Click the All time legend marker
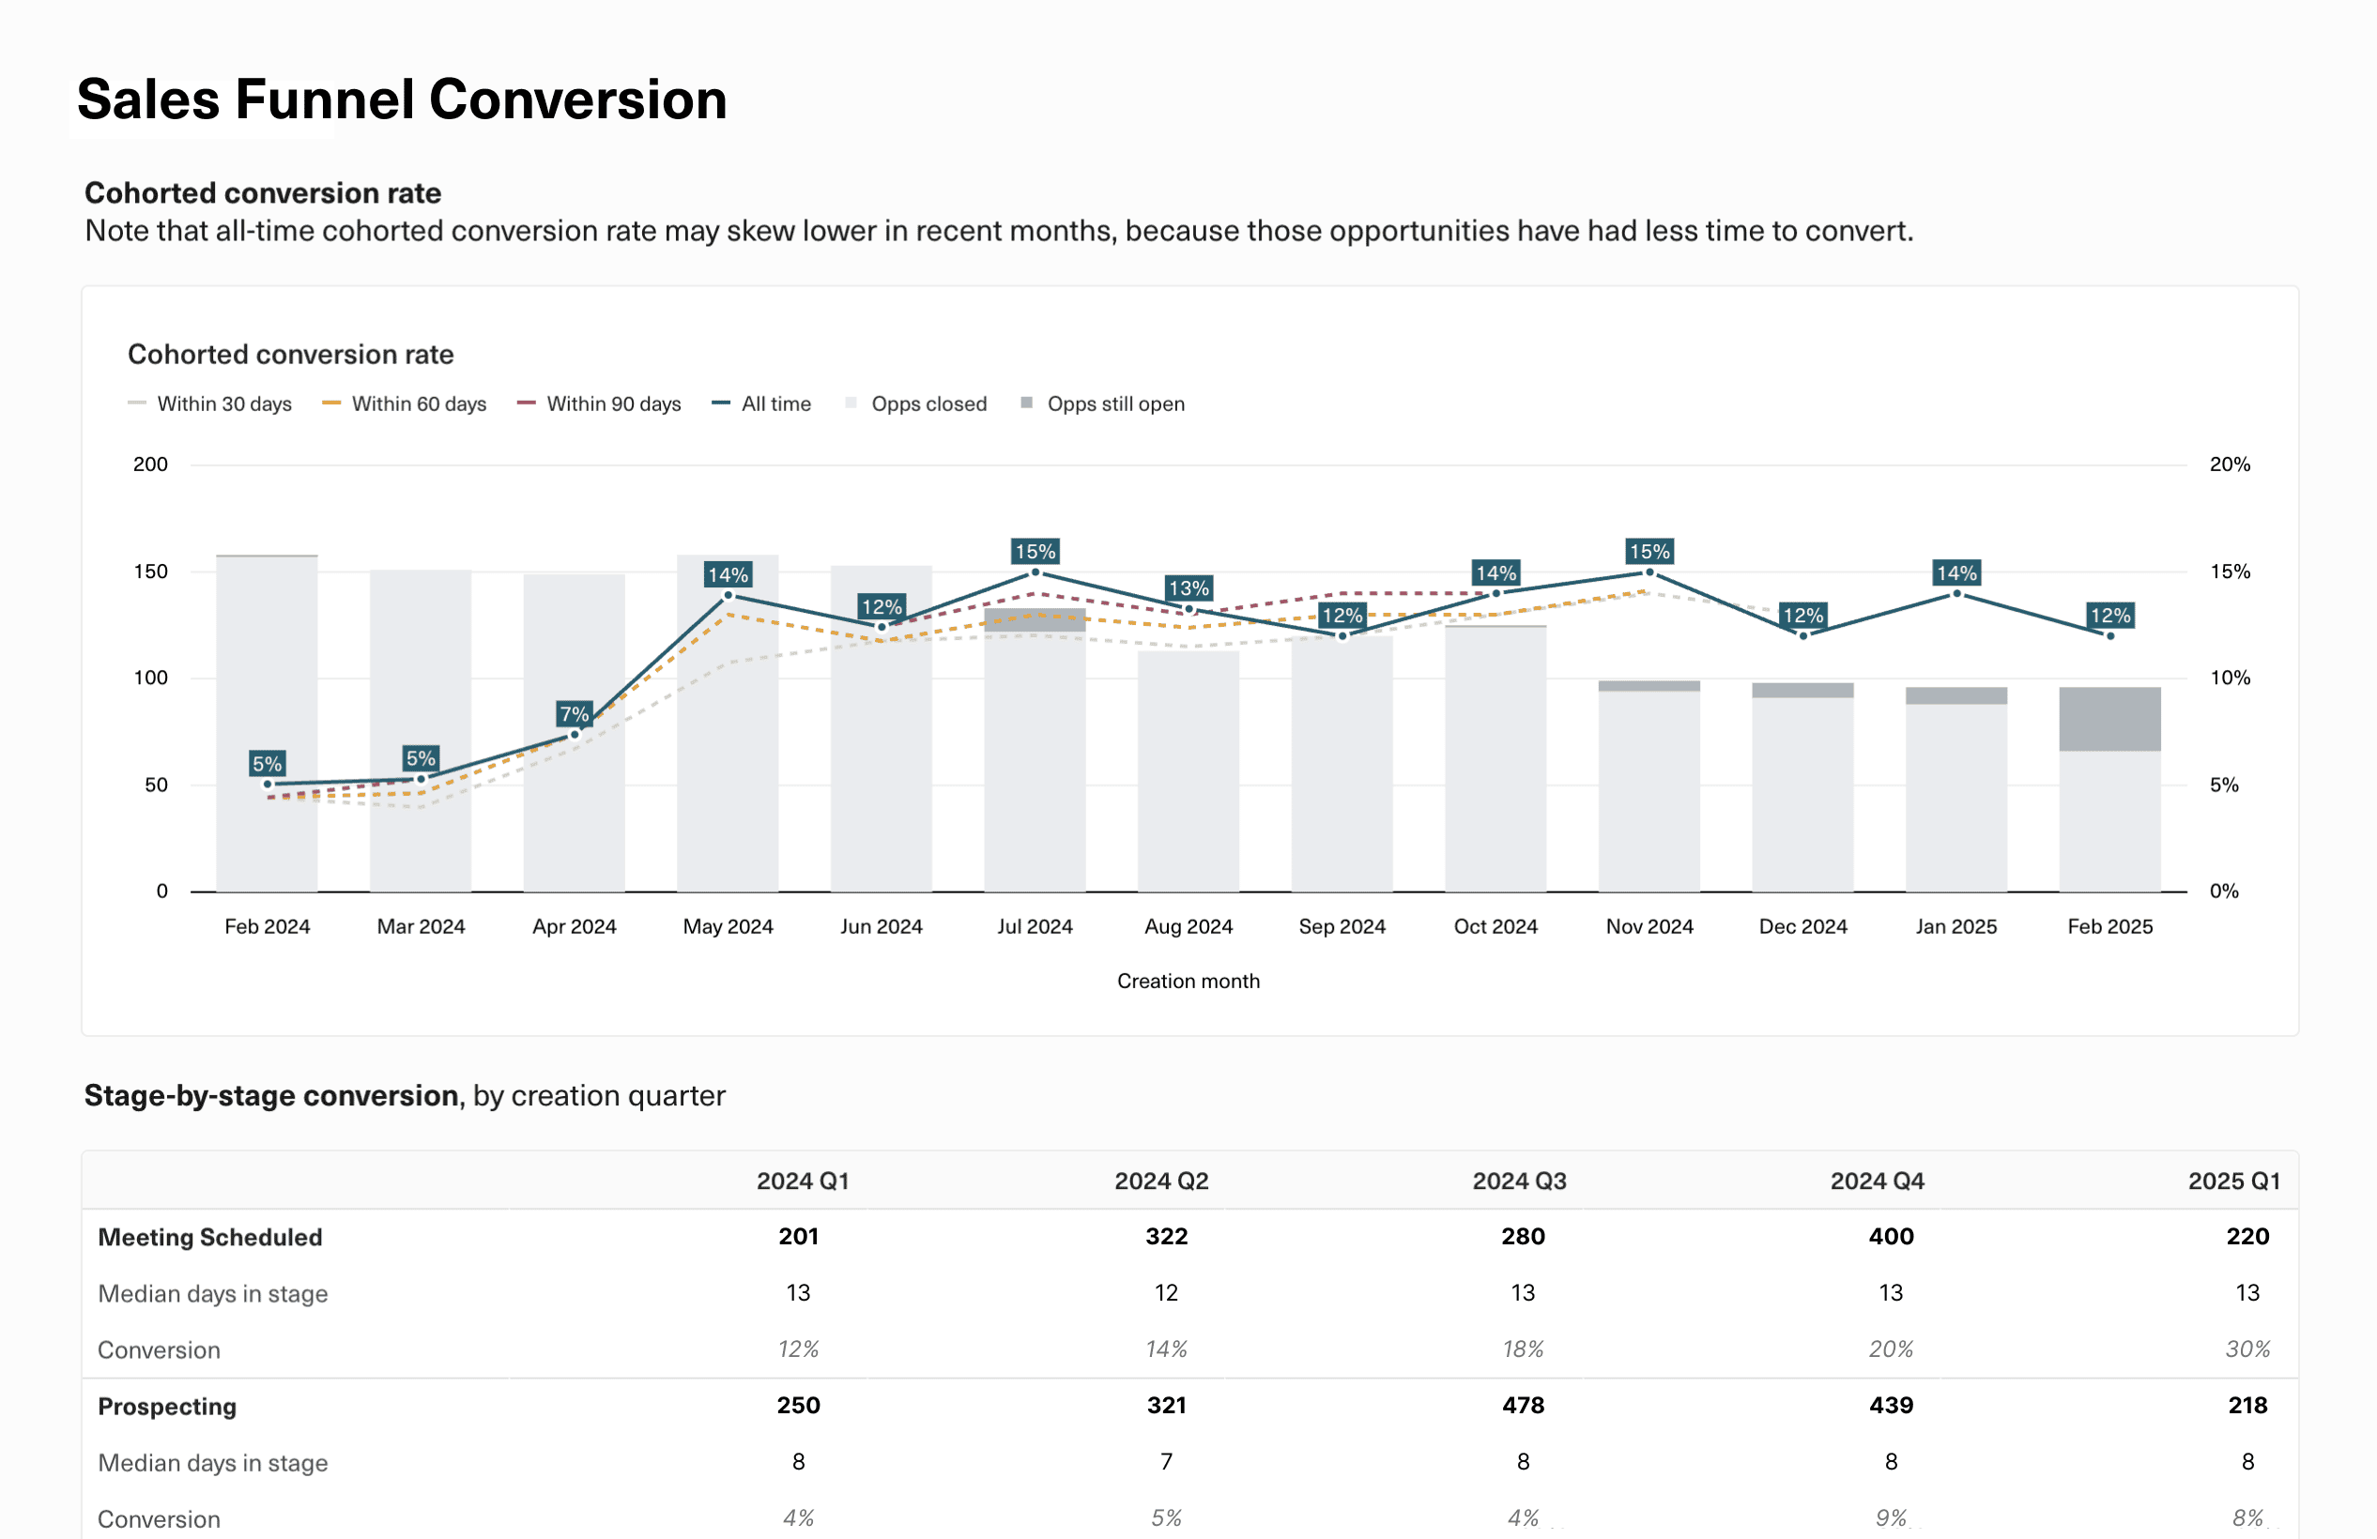This screenshot has width=2377, height=1539. (x=723, y=404)
